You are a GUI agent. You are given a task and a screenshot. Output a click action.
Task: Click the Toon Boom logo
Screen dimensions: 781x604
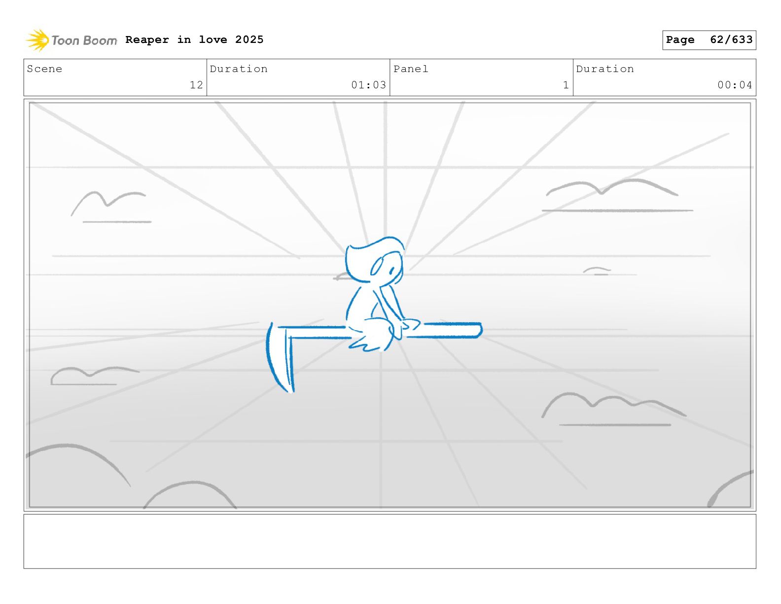coord(71,40)
